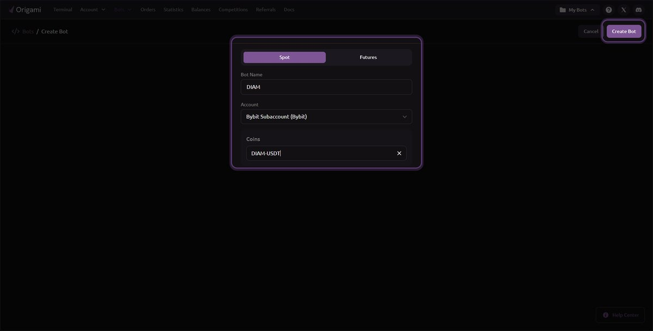Open the My Bots dropdown
The width and height of the screenshot is (653, 331).
[x=577, y=10]
